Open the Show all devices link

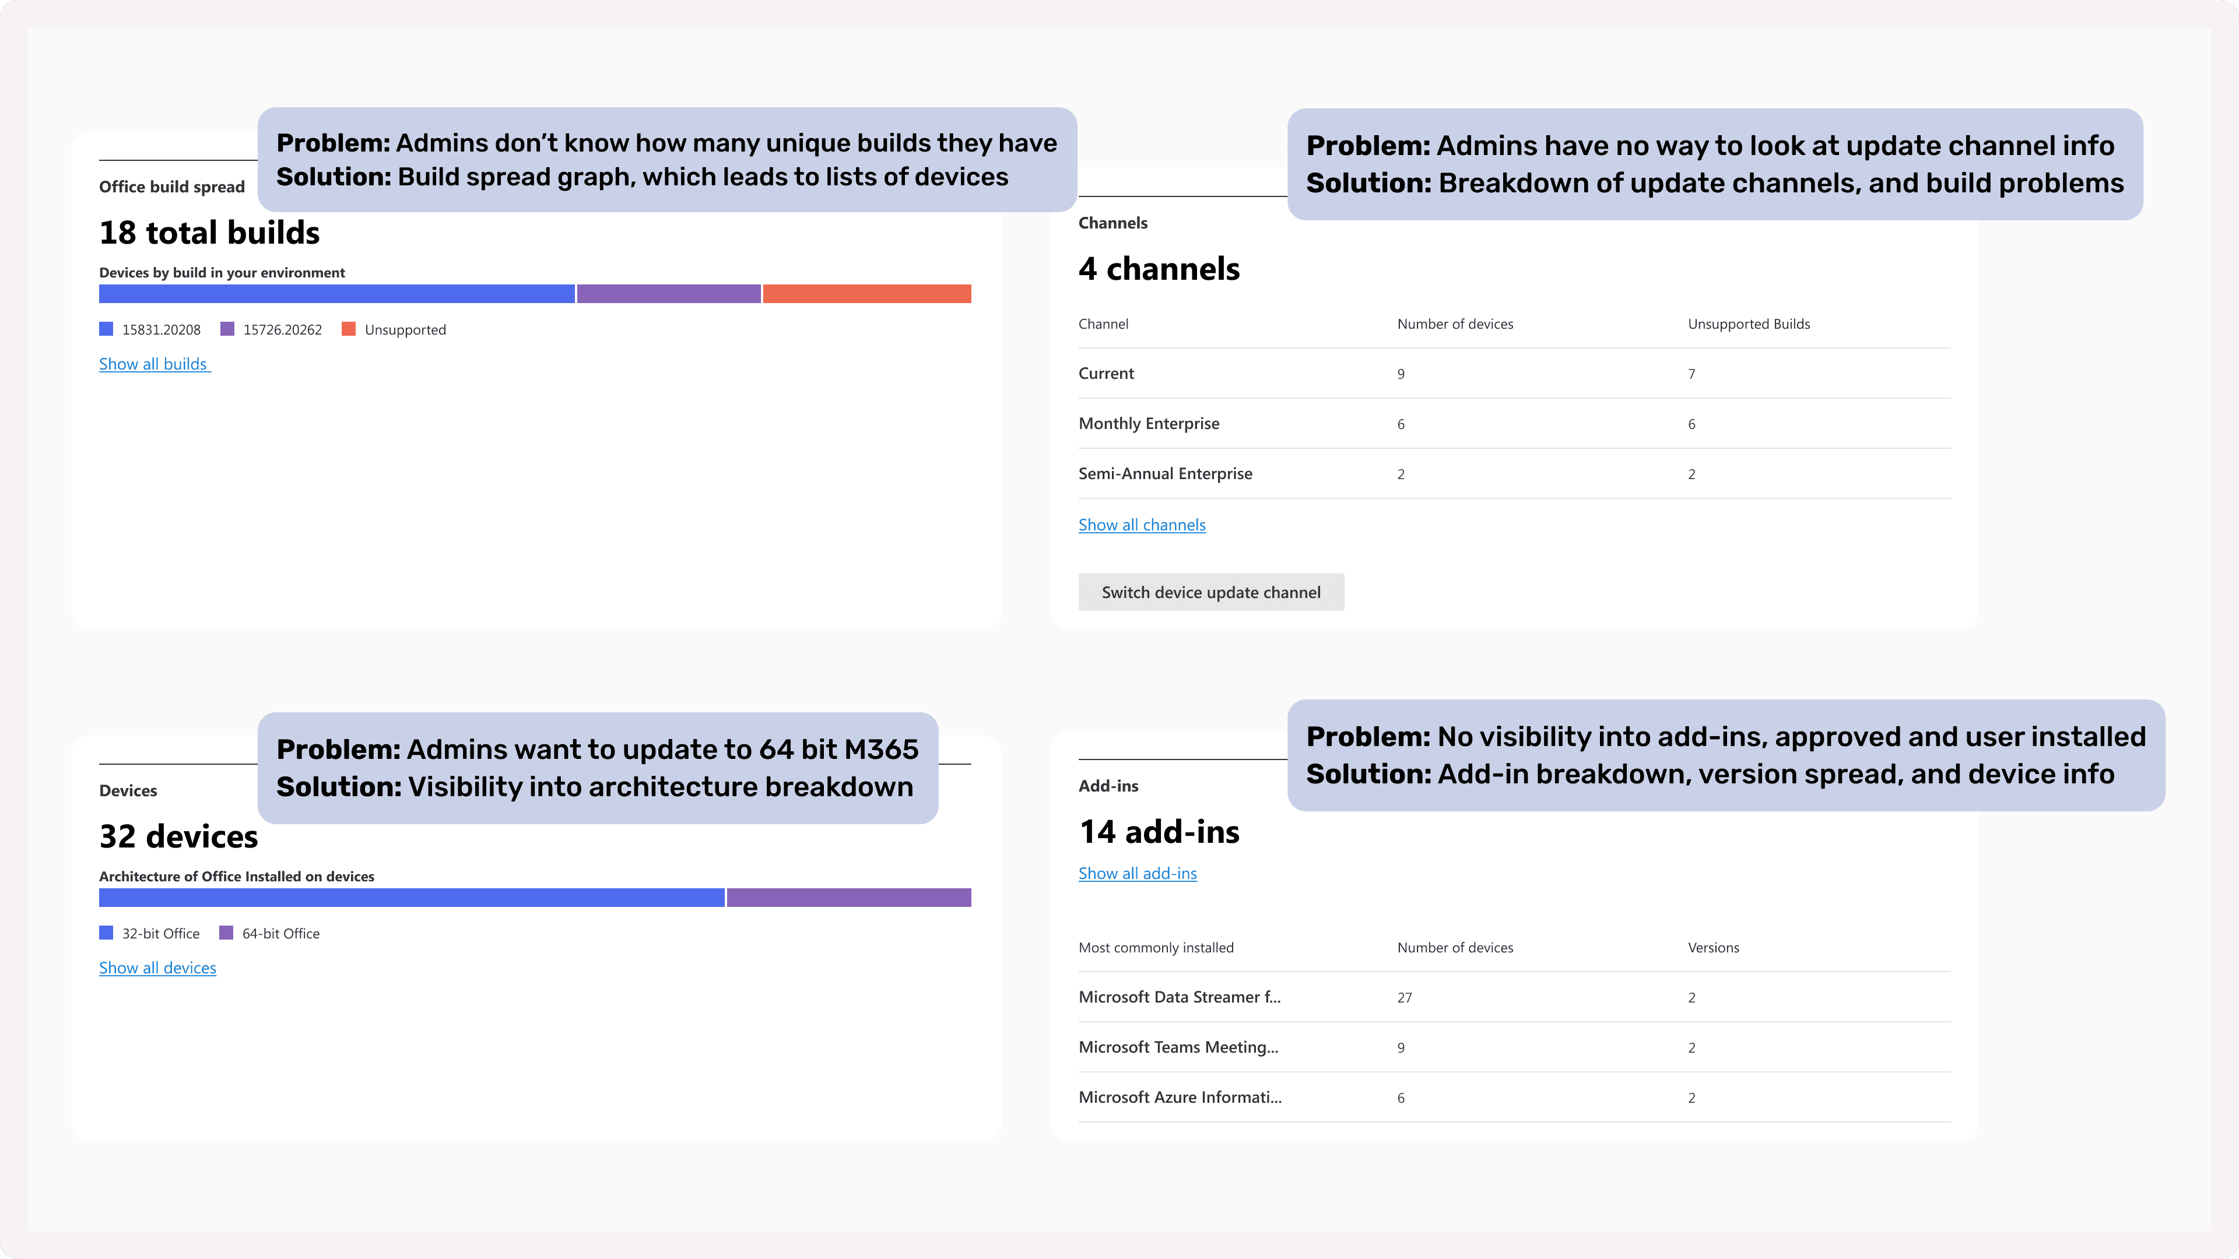click(x=157, y=968)
